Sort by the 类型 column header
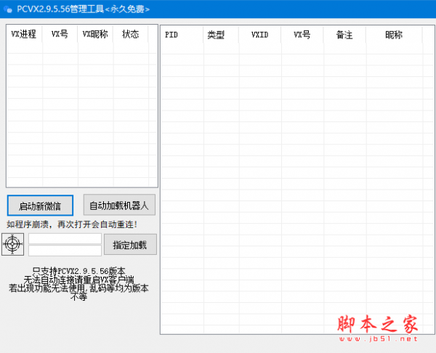The height and width of the screenshot is (353, 436). (221, 35)
